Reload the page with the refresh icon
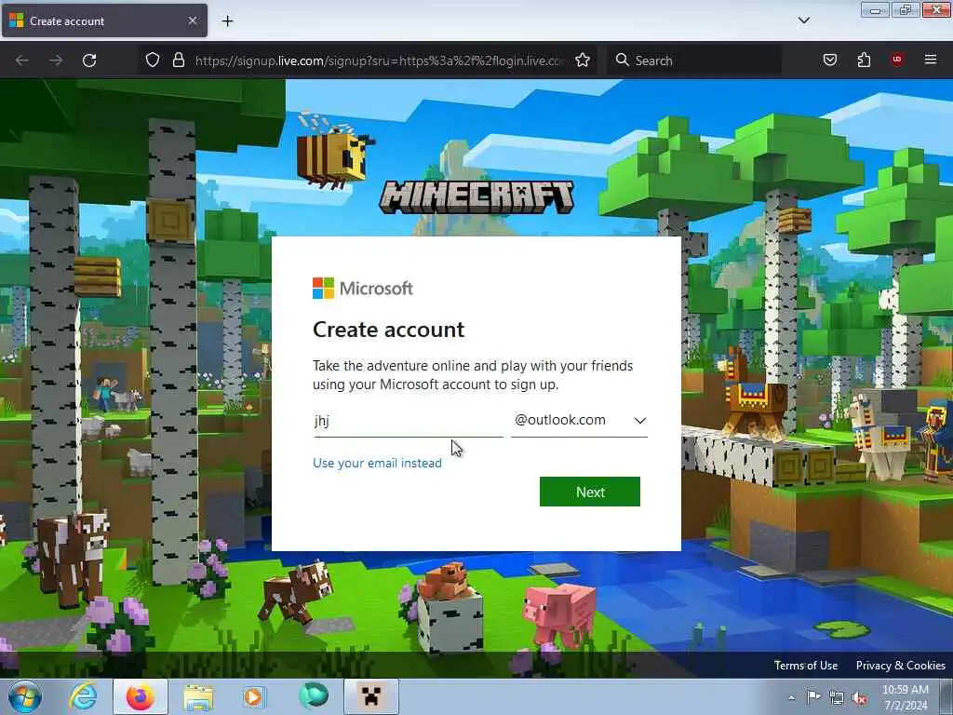953x715 pixels. point(89,61)
